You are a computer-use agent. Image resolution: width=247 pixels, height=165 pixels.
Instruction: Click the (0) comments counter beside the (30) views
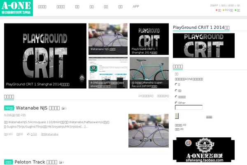20,134
